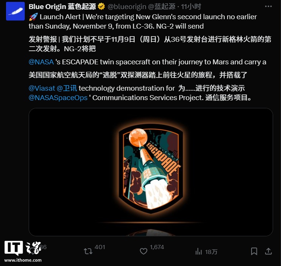Open the @卫讯 translated mention
The height and width of the screenshot is (266, 281).
[67, 88]
